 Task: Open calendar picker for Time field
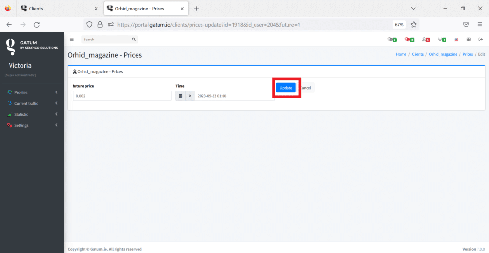pyautogui.click(x=180, y=96)
